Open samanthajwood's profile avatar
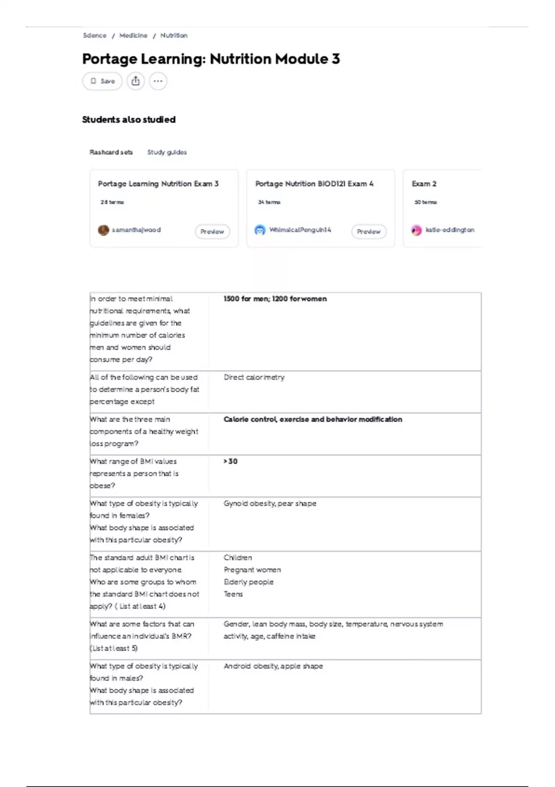Viewport: 555px width, 787px height. pyautogui.click(x=103, y=230)
